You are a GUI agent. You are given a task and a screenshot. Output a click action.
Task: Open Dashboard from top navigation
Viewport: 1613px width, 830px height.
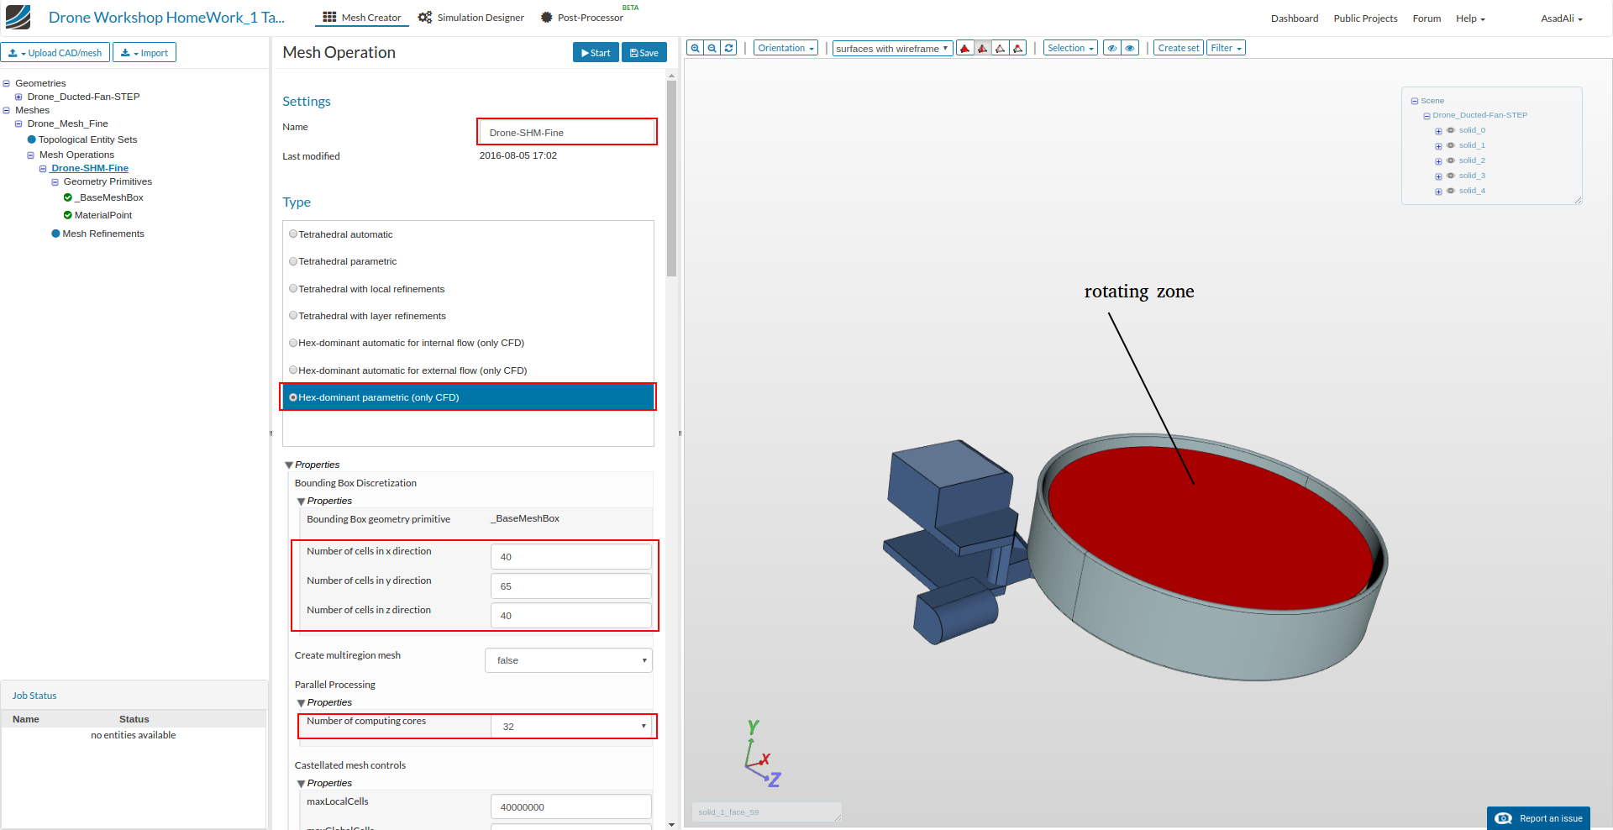pos(1295,18)
